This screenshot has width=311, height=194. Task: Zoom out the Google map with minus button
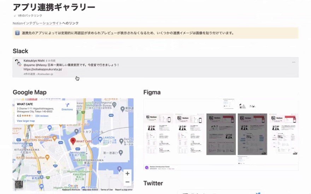pos(127,182)
